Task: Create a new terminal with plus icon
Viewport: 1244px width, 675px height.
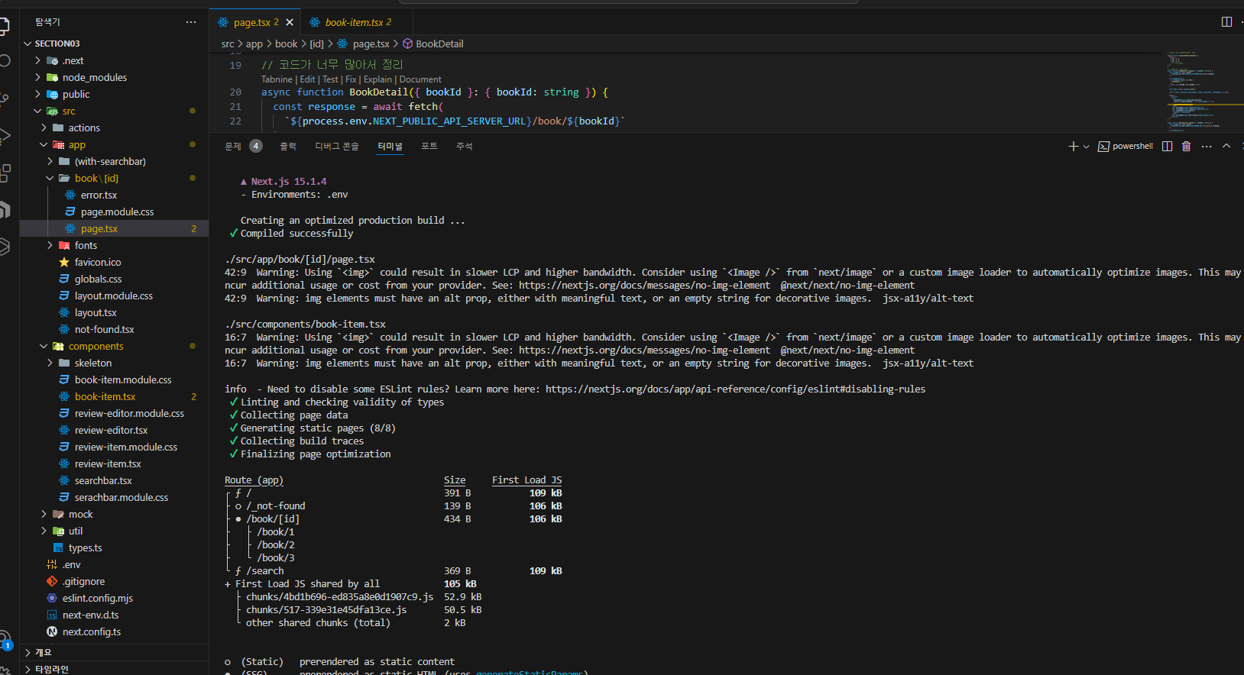Action: 1073,146
